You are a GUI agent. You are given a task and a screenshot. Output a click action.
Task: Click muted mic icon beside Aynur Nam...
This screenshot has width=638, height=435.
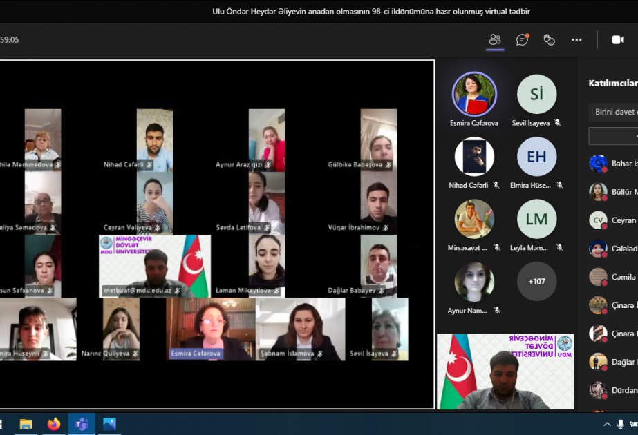[x=497, y=310]
